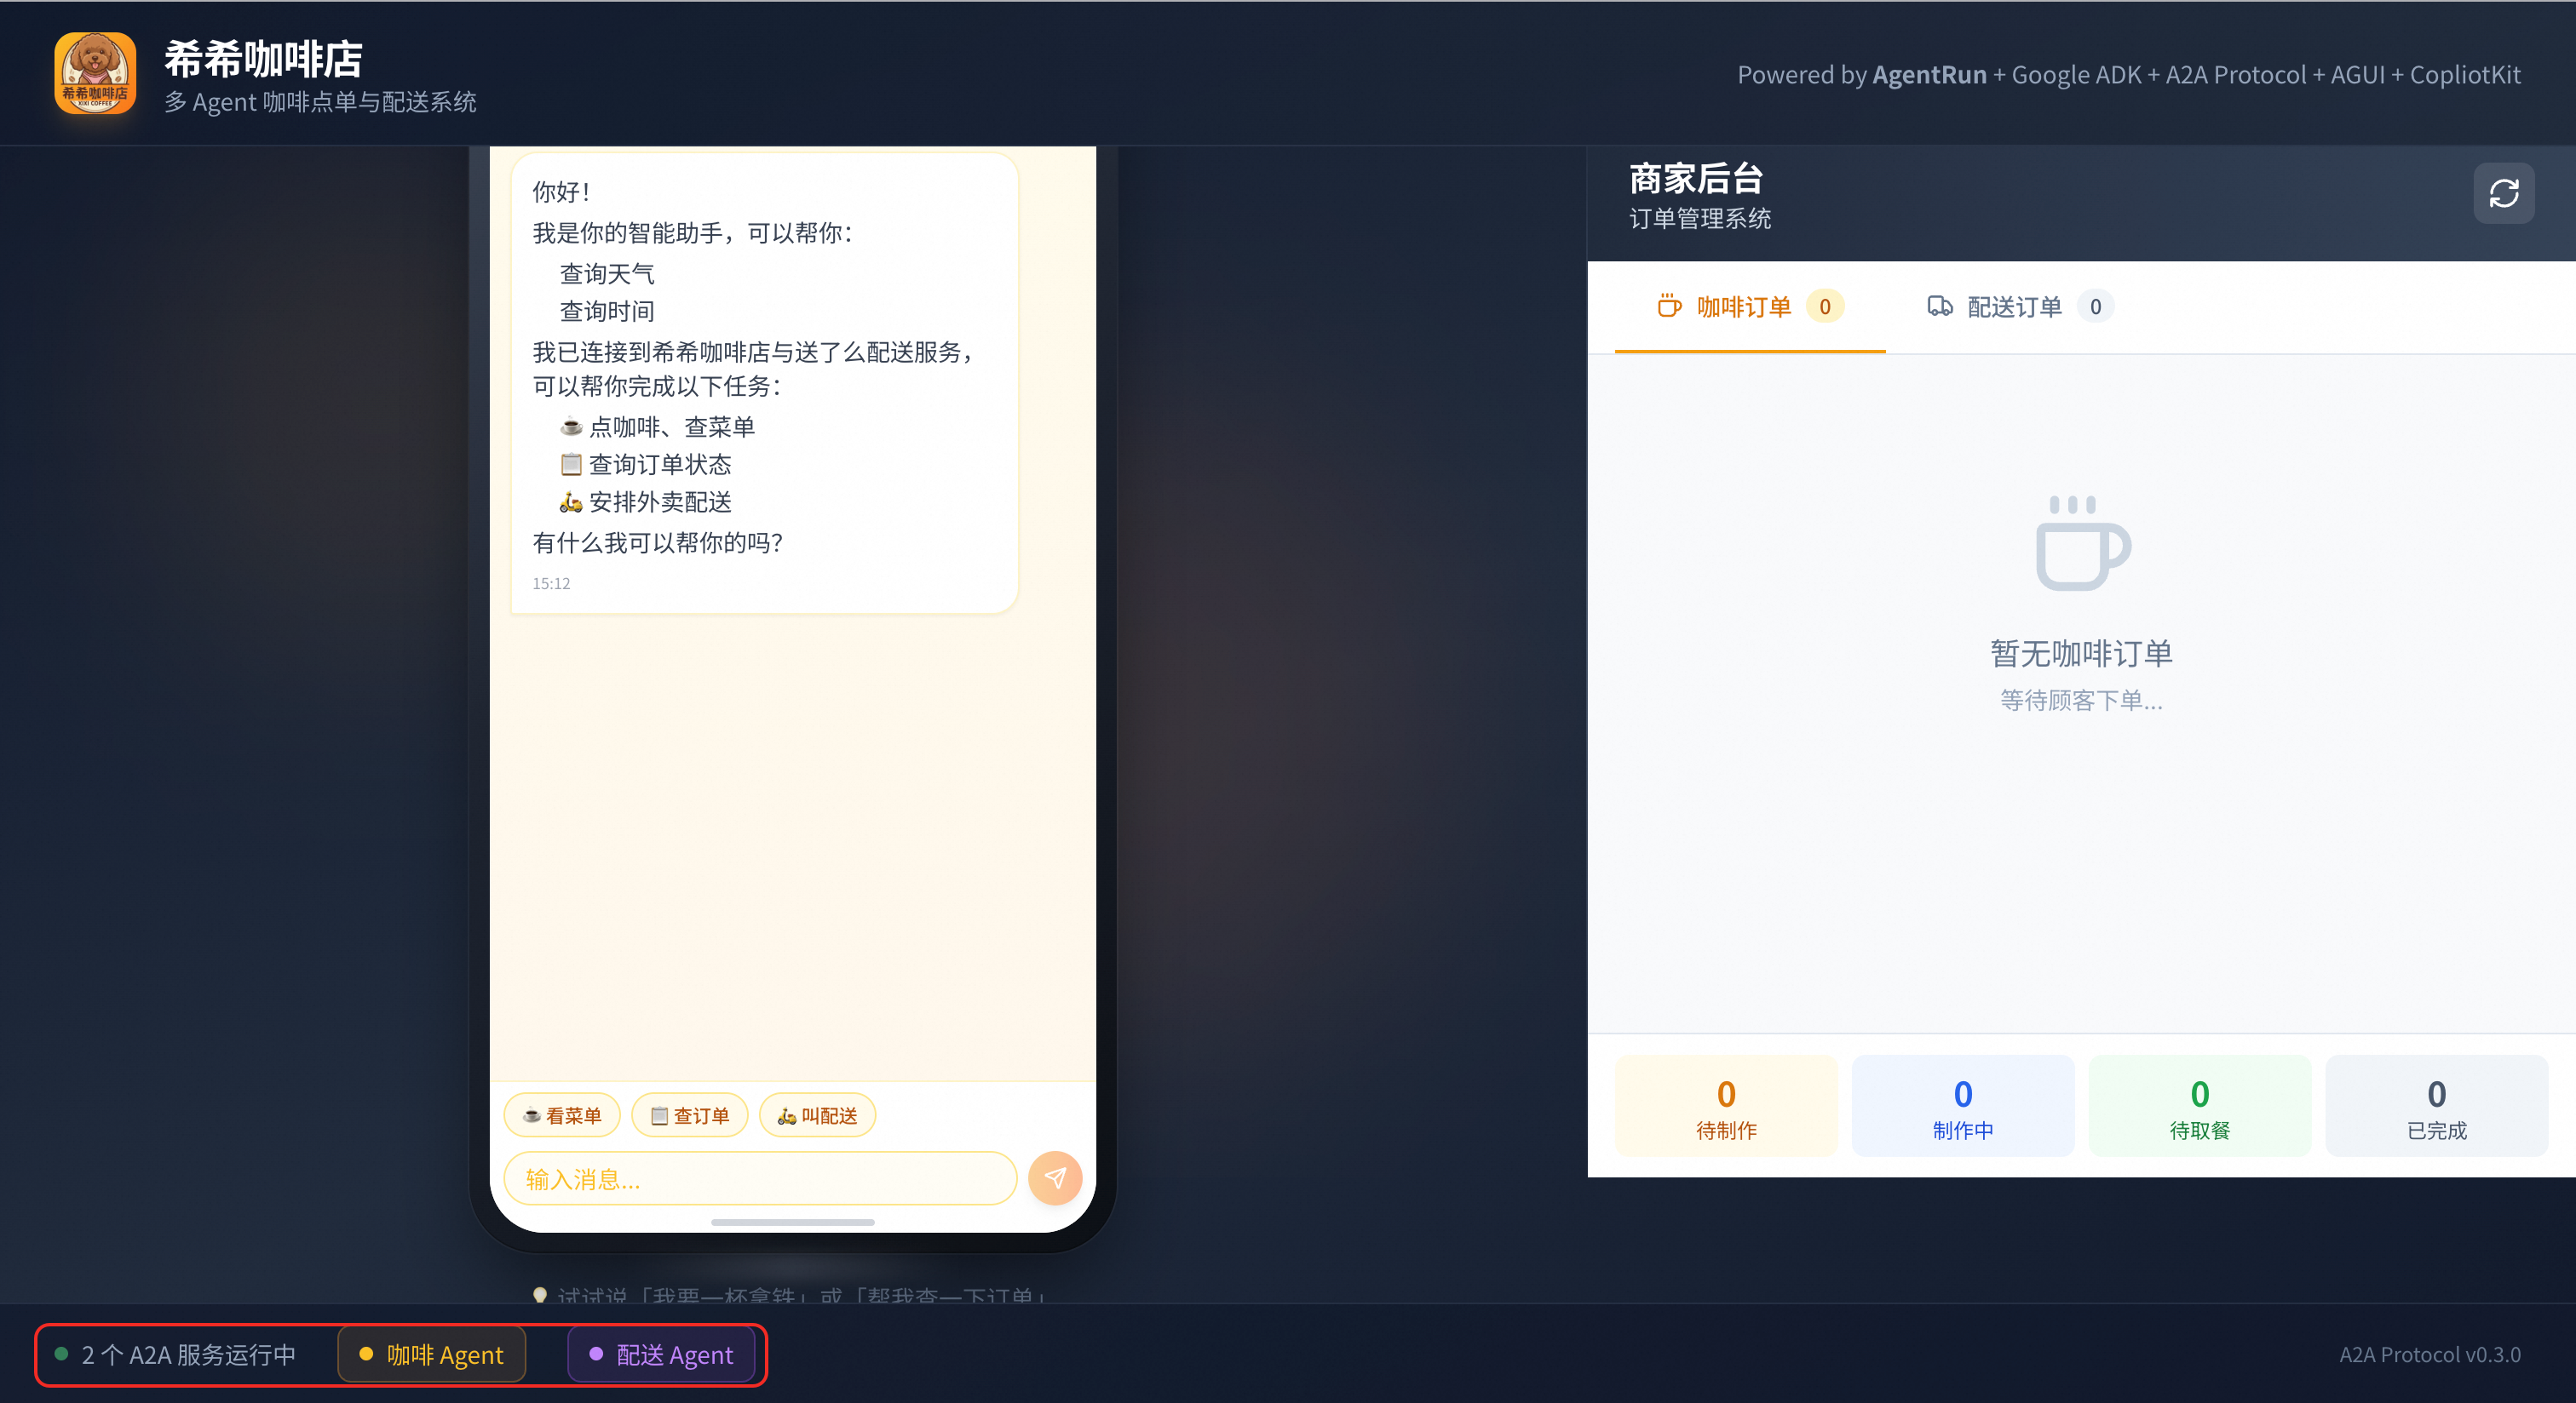Select the 配送 Agent status badge

[x=662, y=1355]
